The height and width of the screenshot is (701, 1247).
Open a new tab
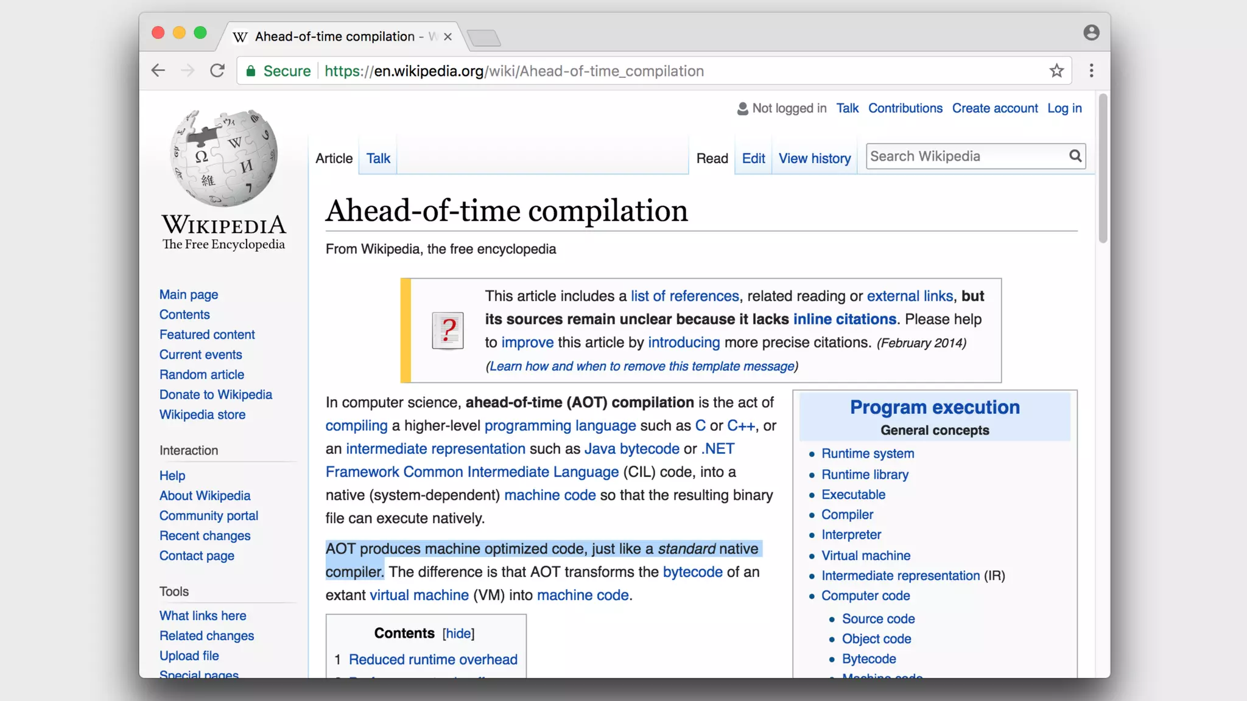point(485,38)
